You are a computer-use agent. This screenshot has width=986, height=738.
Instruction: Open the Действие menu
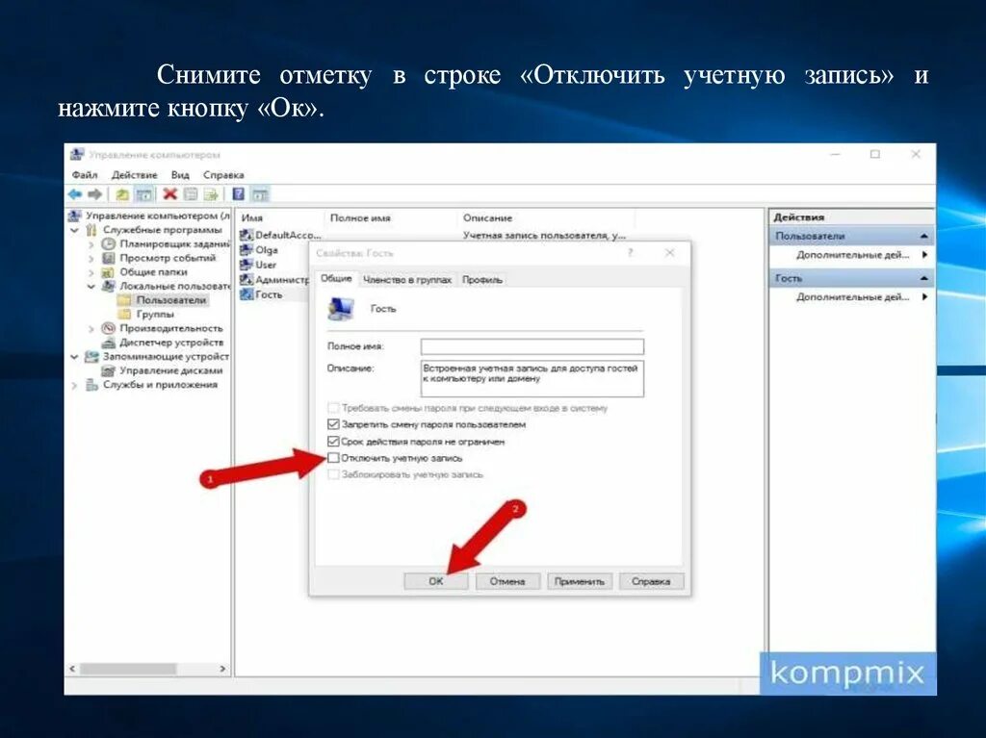[135, 175]
